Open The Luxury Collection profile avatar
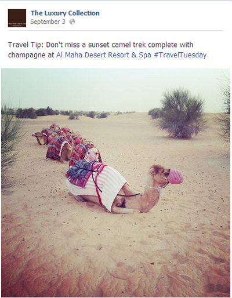 tap(17, 18)
